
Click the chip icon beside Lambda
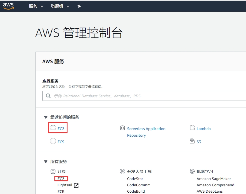point(192,128)
